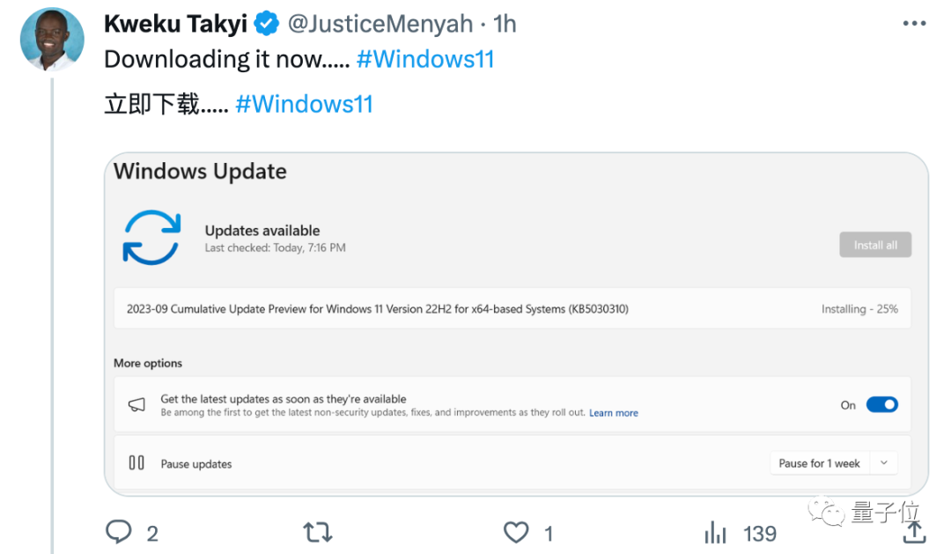Click the pause icon beside Pause updates
Screen dimensions: 951x554
(x=136, y=462)
